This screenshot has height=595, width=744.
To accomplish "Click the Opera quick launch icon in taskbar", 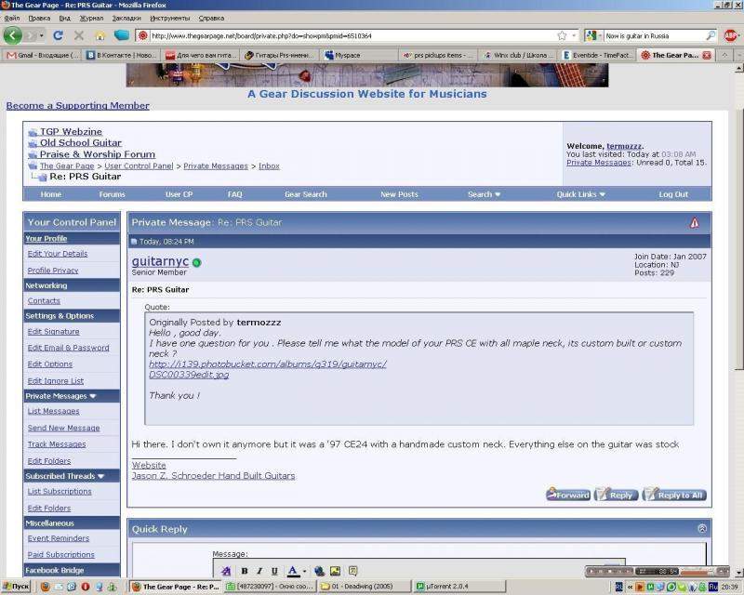I will pos(86,587).
